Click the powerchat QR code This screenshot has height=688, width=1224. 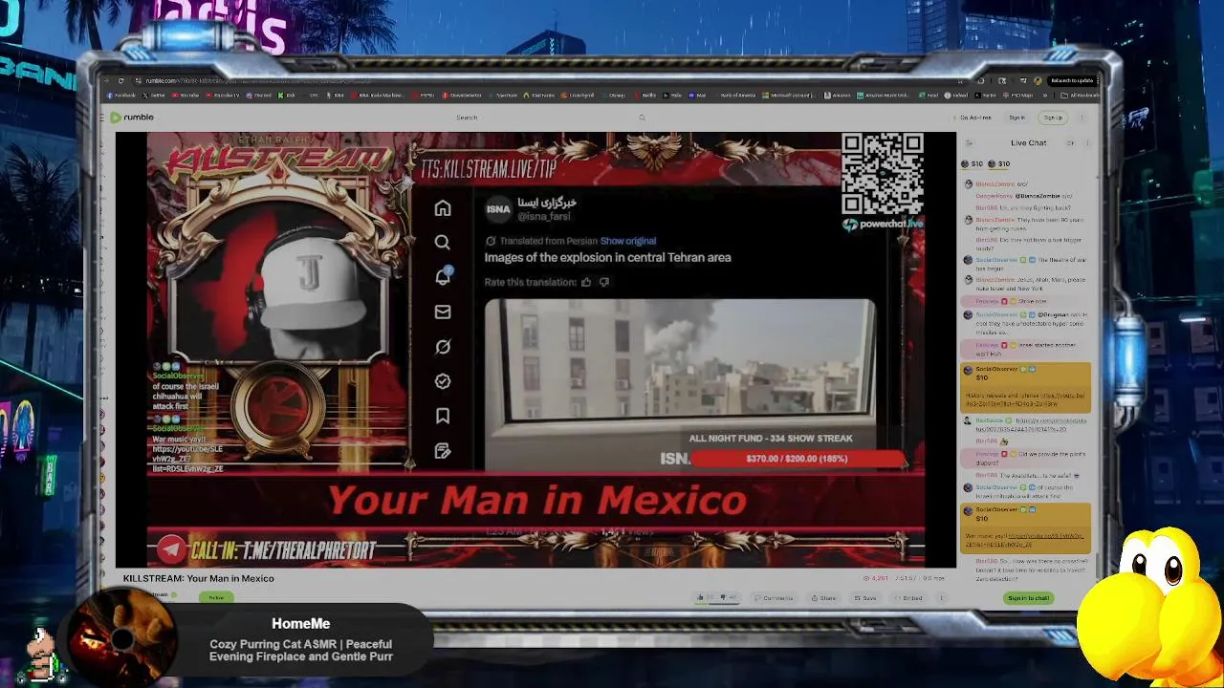pyautogui.click(x=883, y=174)
